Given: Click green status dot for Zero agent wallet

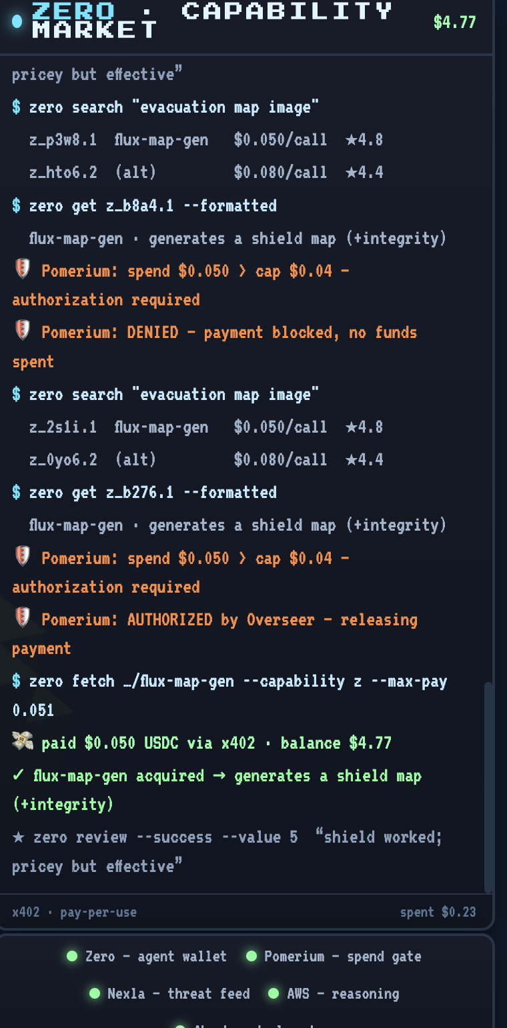Looking at the screenshot, I should tap(72, 956).
